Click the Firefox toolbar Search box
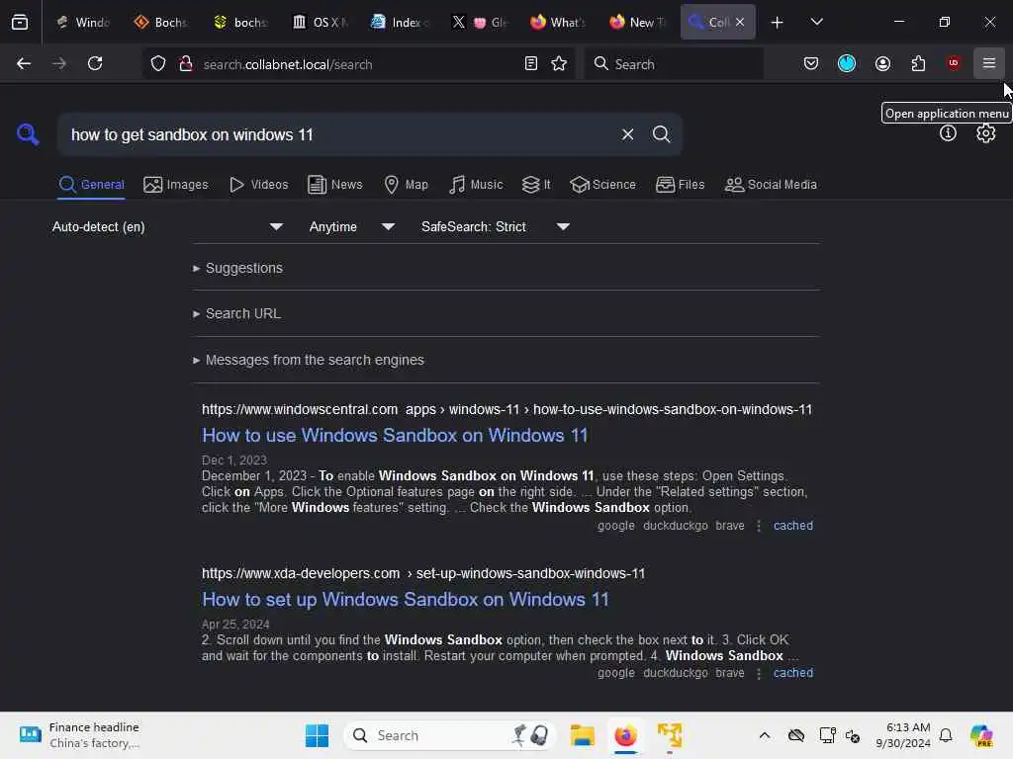This screenshot has width=1013, height=759. (673, 63)
